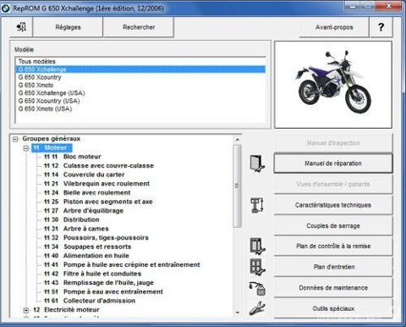
Task: Click the BMW logo in title bar
Action: (x=6, y=8)
